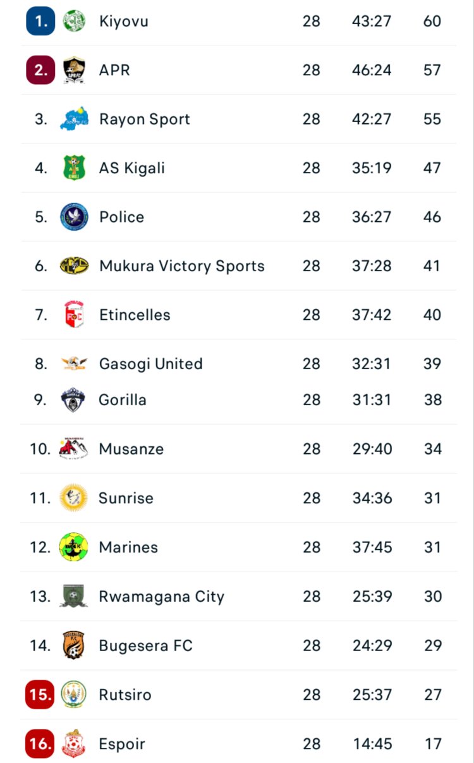The height and width of the screenshot is (763, 474).
Task: Open the Espoir team name
Action: [x=122, y=744]
